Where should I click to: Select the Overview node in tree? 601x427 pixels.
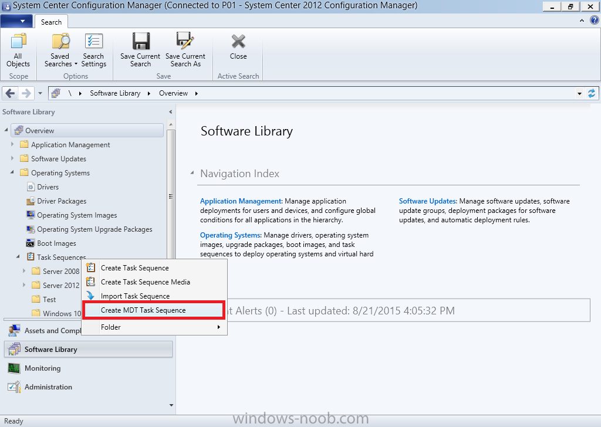[87, 131]
